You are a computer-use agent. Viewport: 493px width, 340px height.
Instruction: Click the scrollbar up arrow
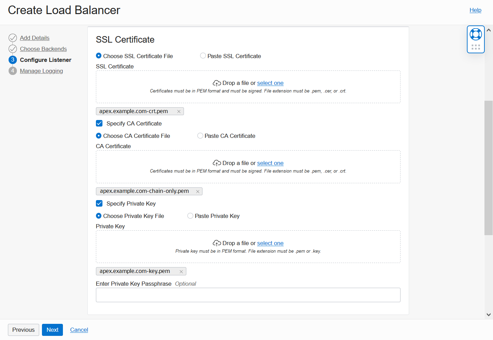click(489, 30)
